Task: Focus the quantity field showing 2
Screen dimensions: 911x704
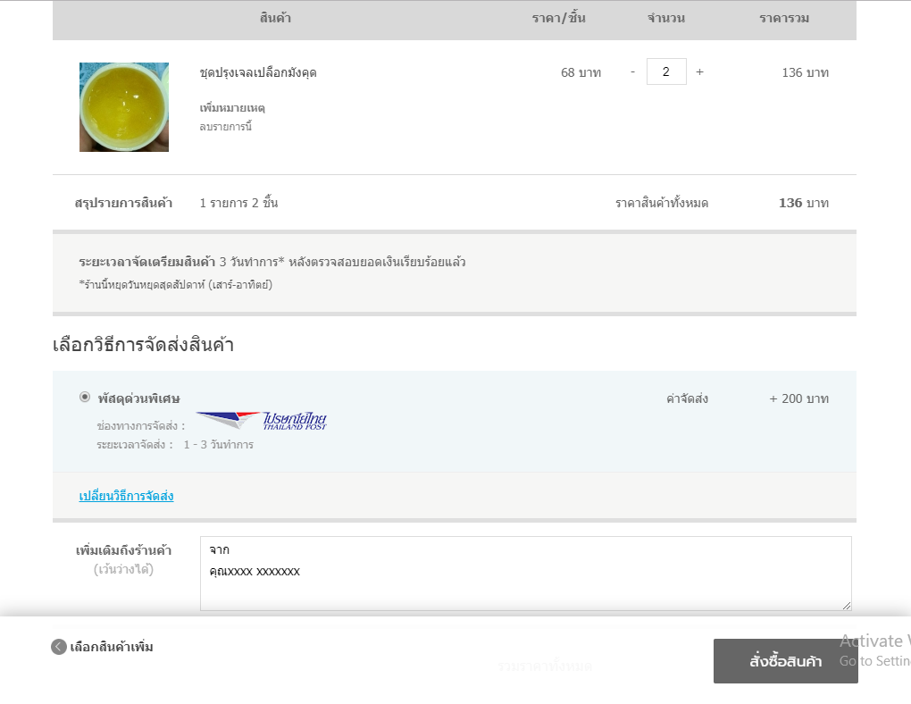Action: [x=666, y=71]
